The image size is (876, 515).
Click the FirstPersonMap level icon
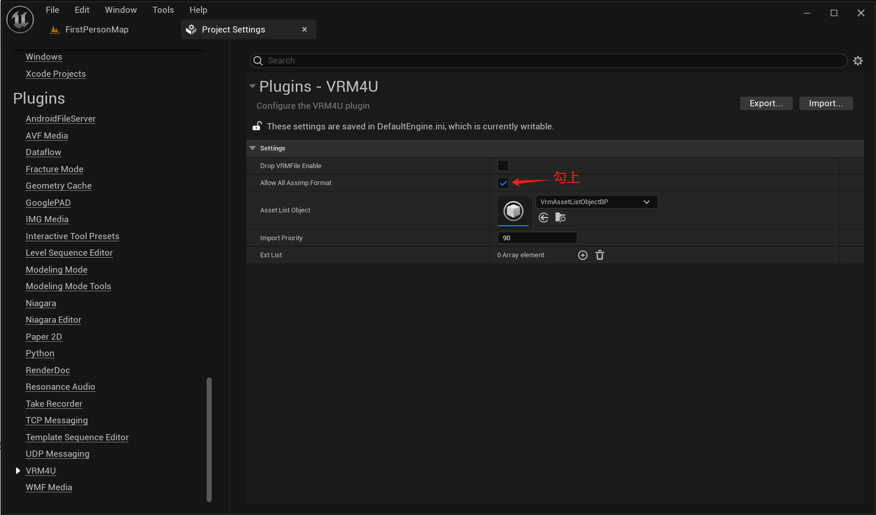coord(54,29)
